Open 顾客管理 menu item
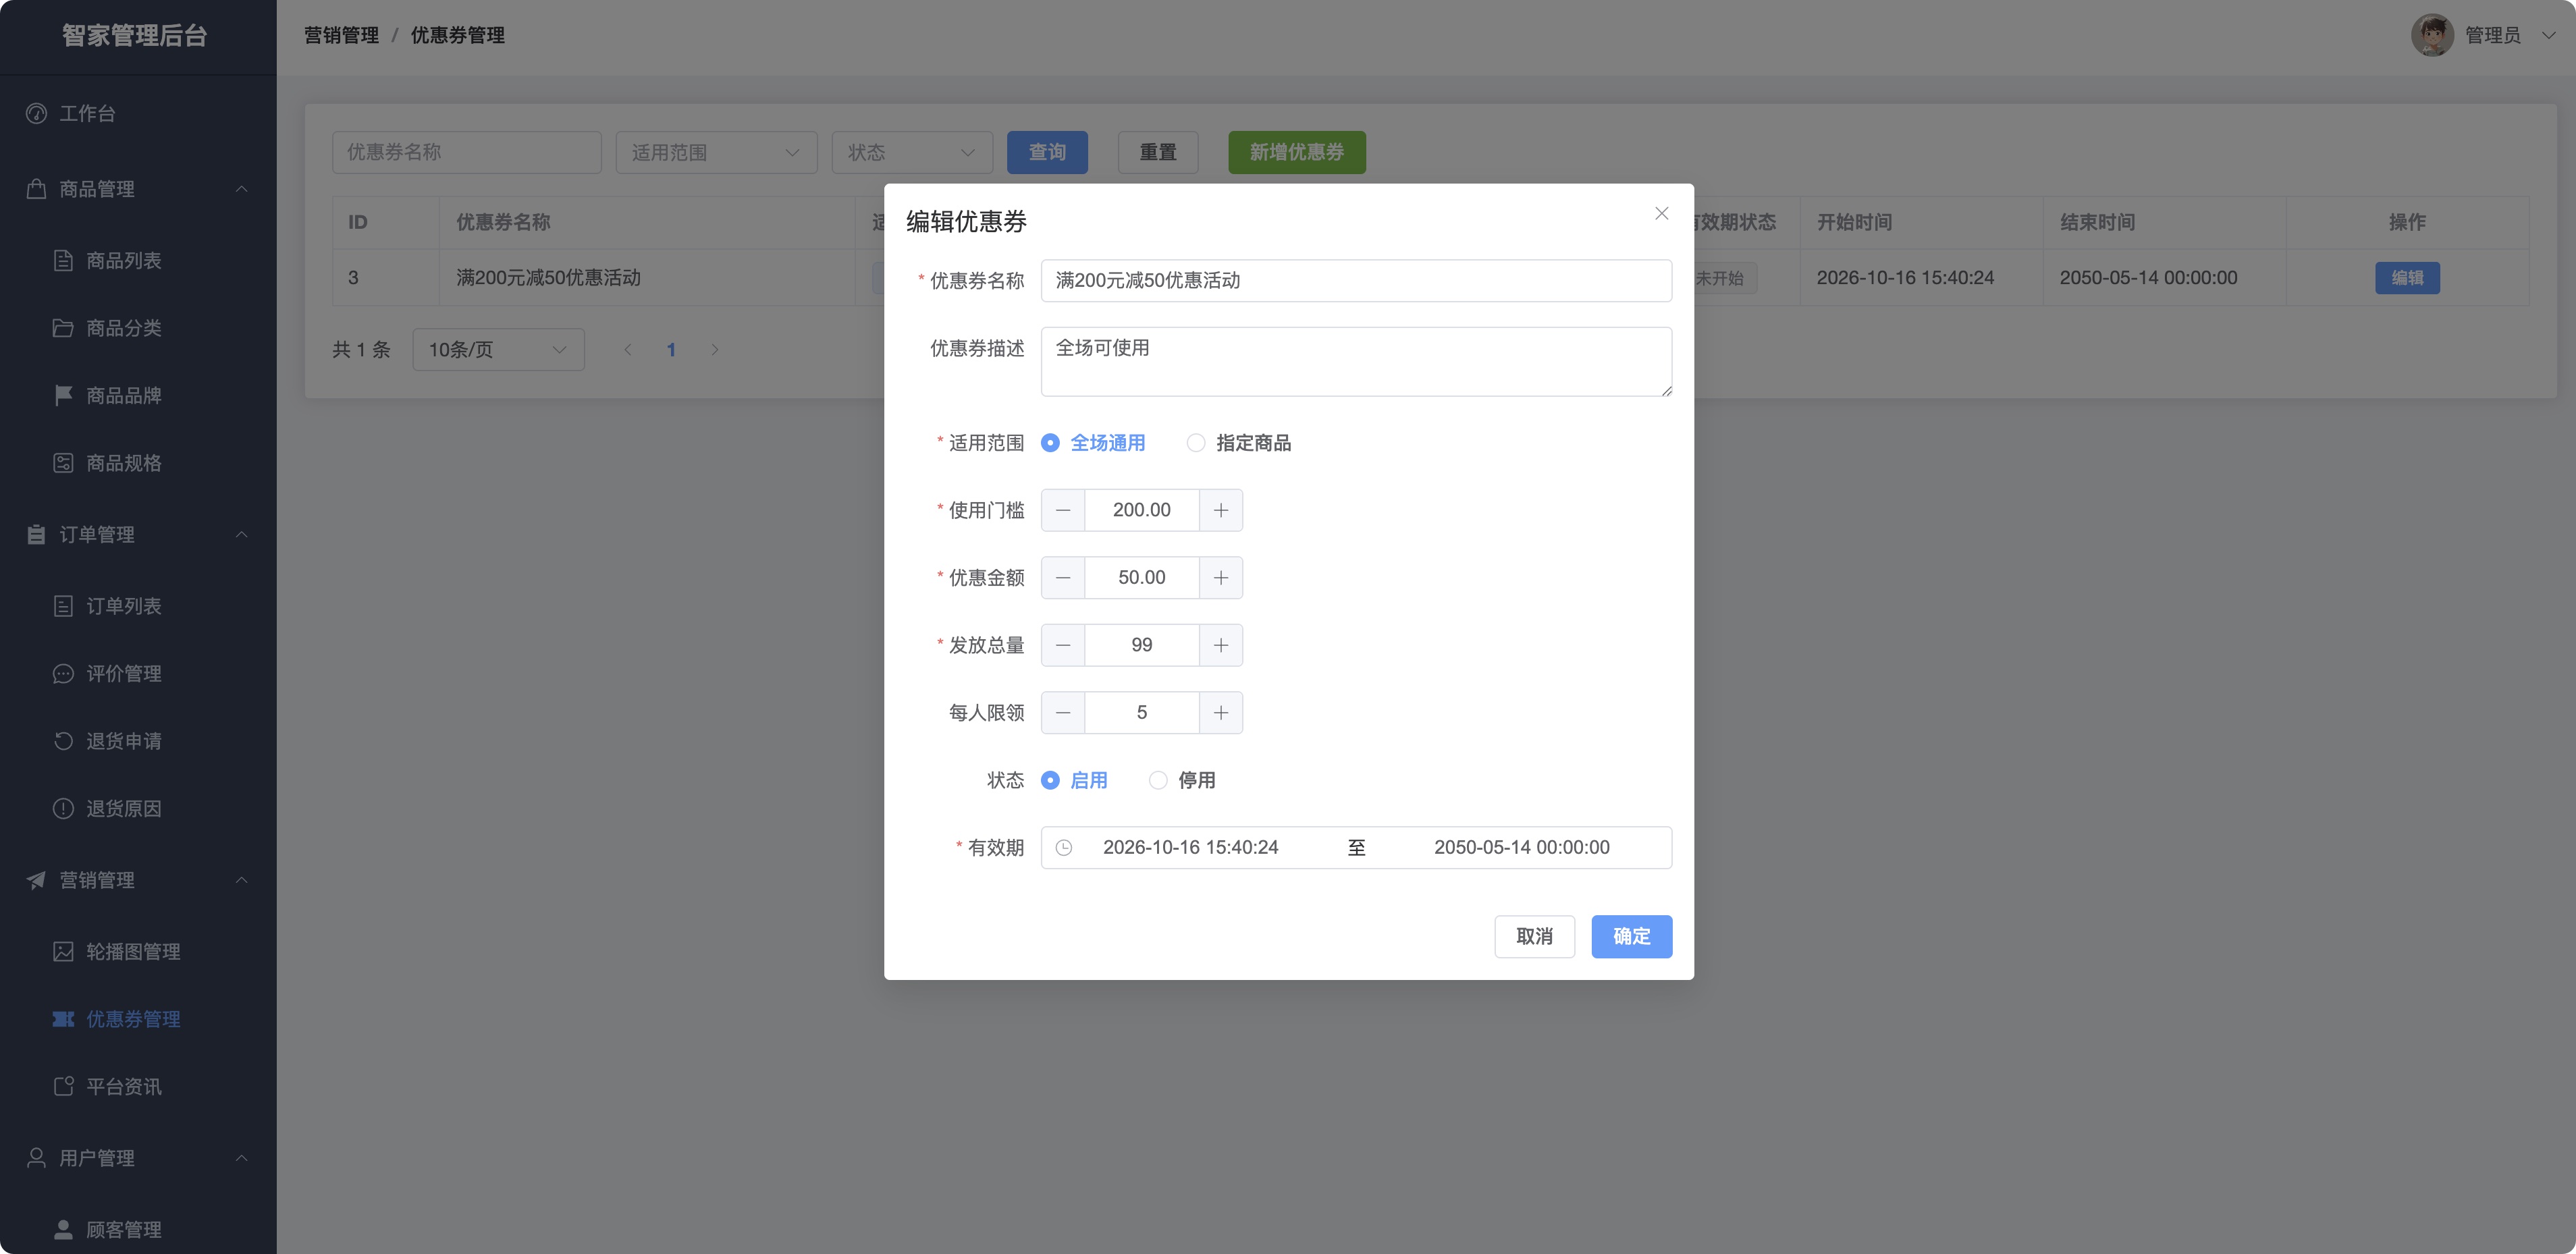The image size is (2576, 1254). pyautogui.click(x=138, y=1229)
